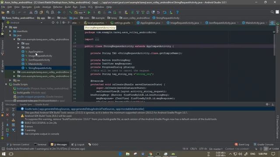Image resolution: width=280 pixels, height=157 pixels.
Task: Open the Build menu
Action: [x=68, y=7]
